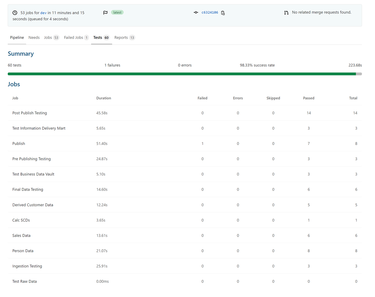Open commit c6324106 link
Screen dimensions: 375x297
point(210,12)
